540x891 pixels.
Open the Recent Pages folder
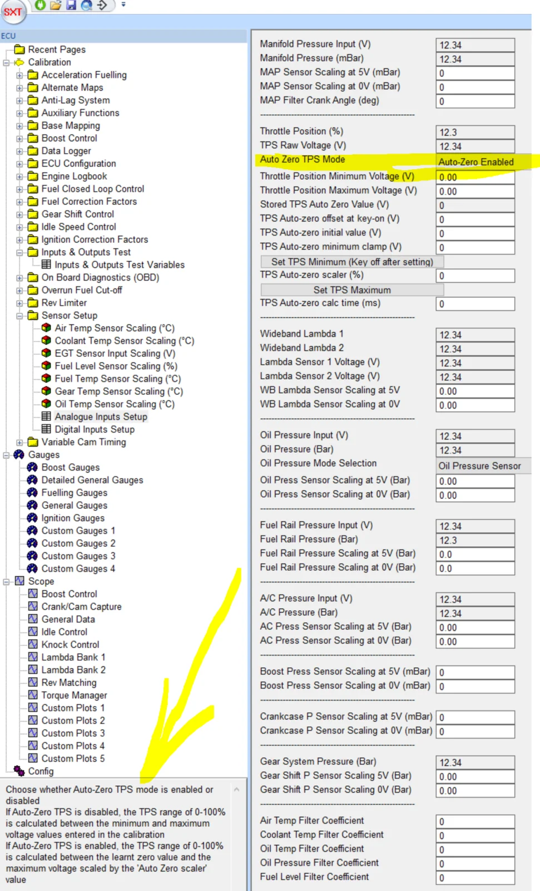click(57, 50)
